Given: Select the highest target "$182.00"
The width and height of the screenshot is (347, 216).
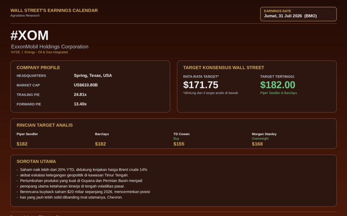Looking at the screenshot, I should (x=278, y=85).
